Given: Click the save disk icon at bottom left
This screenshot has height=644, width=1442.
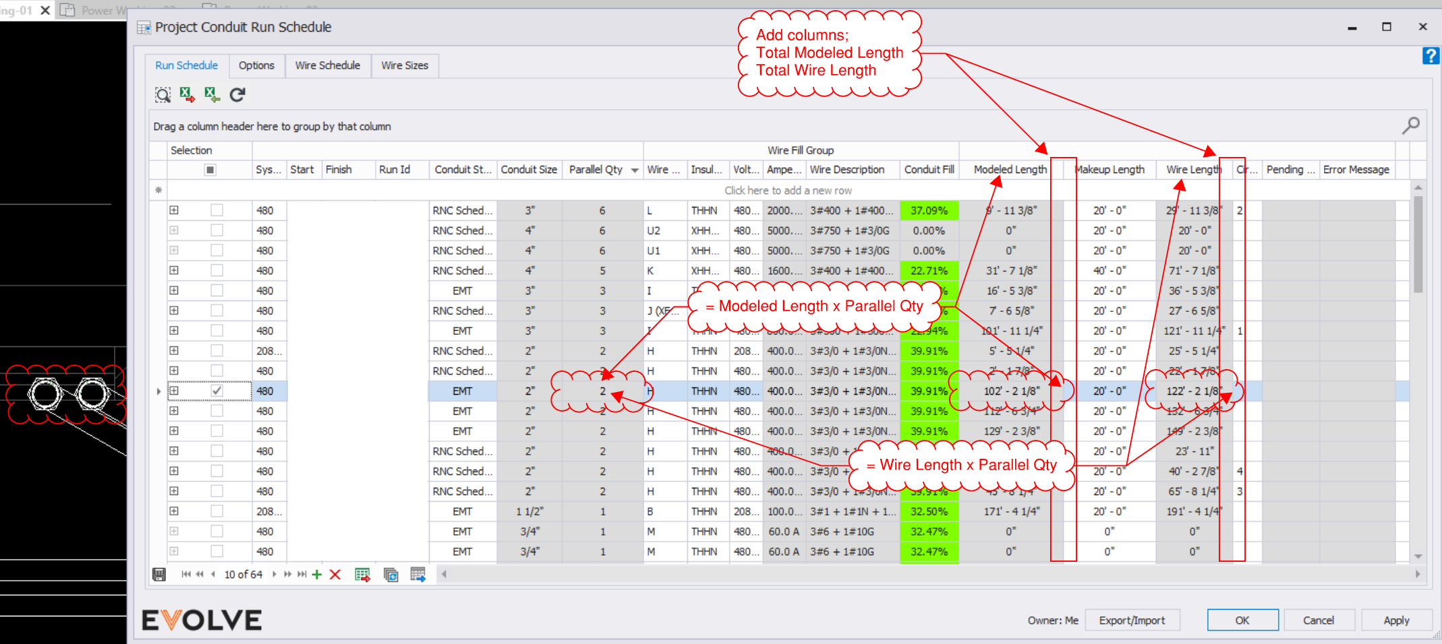Looking at the screenshot, I should tap(159, 574).
